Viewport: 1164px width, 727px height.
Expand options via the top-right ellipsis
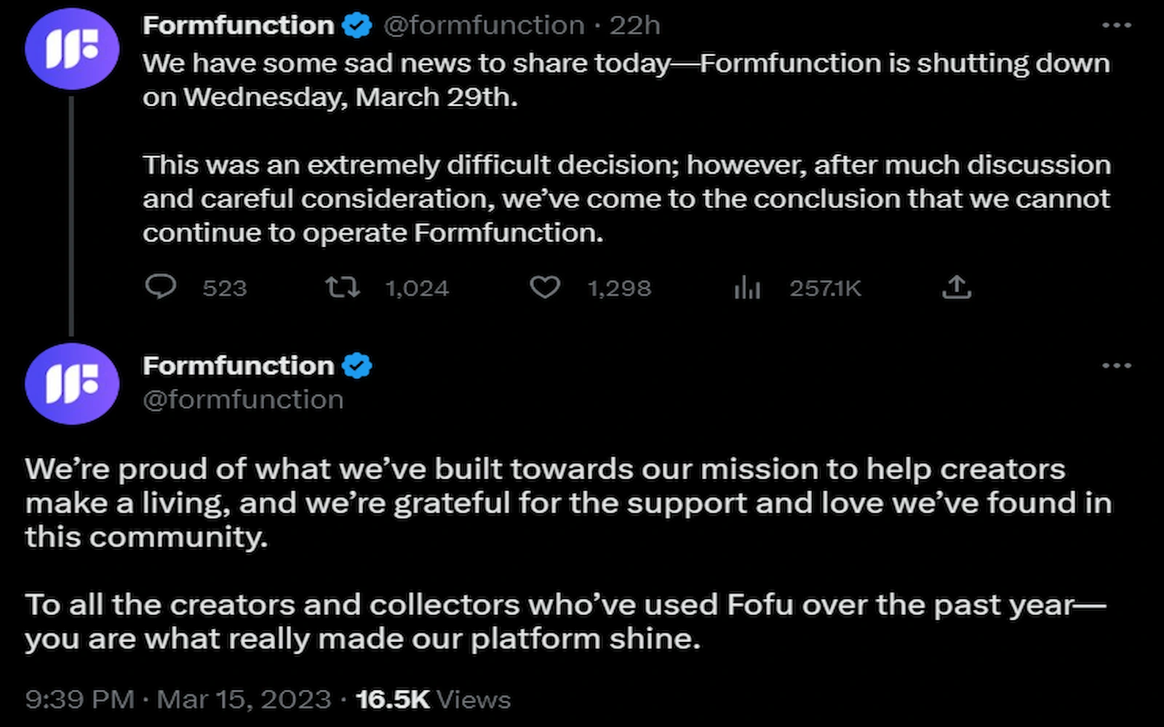coord(1117,23)
